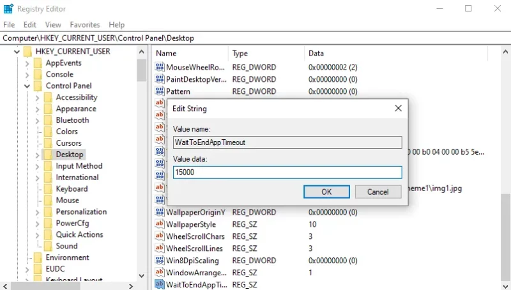The height and width of the screenshot is (290, 511).
Task: Collapse the HKEY_CURRENT_USER hive
Action: 17,52
